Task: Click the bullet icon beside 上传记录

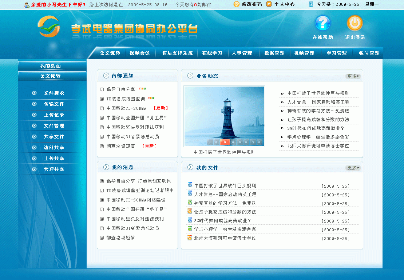Action: pyautogui.click(x=34, y=115)
